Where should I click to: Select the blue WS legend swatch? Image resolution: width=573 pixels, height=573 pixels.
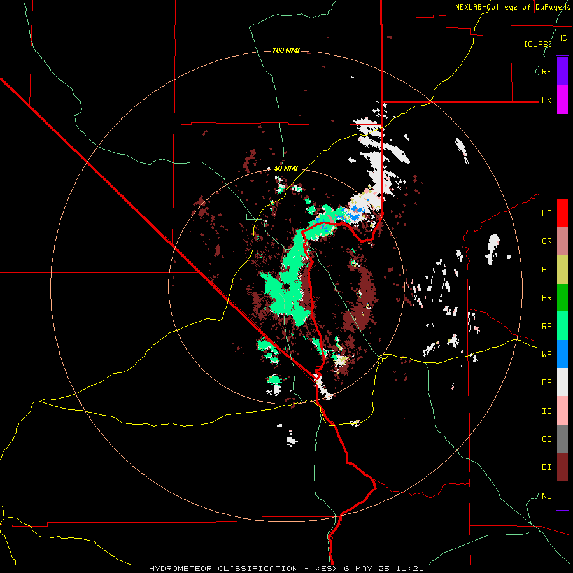pyautogui.click(x=562, y=354)
